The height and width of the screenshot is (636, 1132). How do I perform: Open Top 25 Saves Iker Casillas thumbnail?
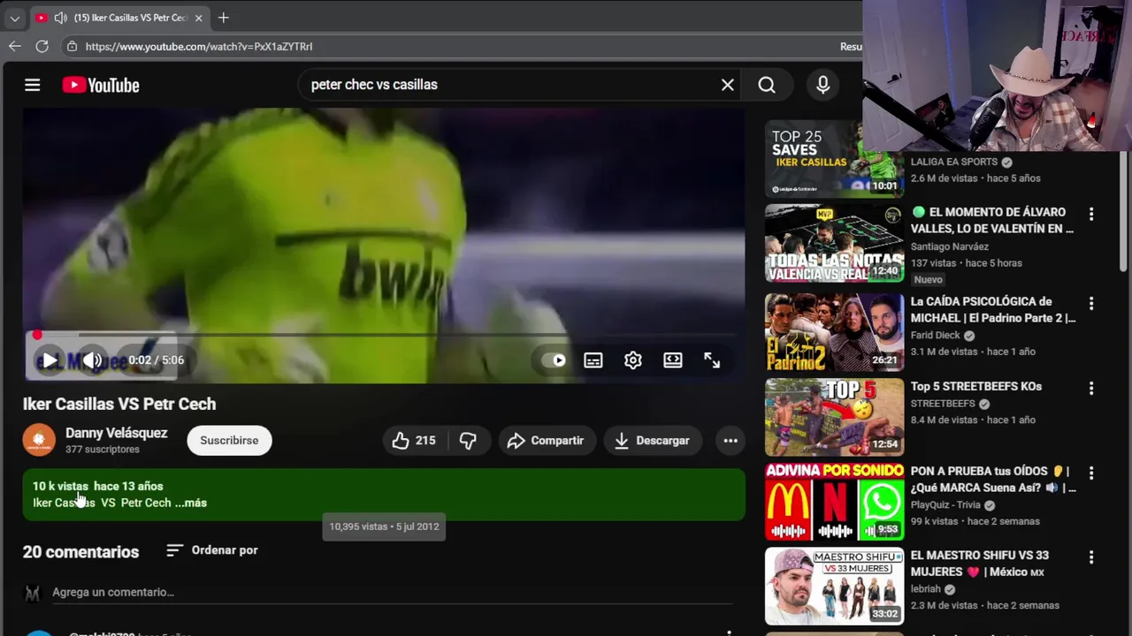click(x=834, y=158)
